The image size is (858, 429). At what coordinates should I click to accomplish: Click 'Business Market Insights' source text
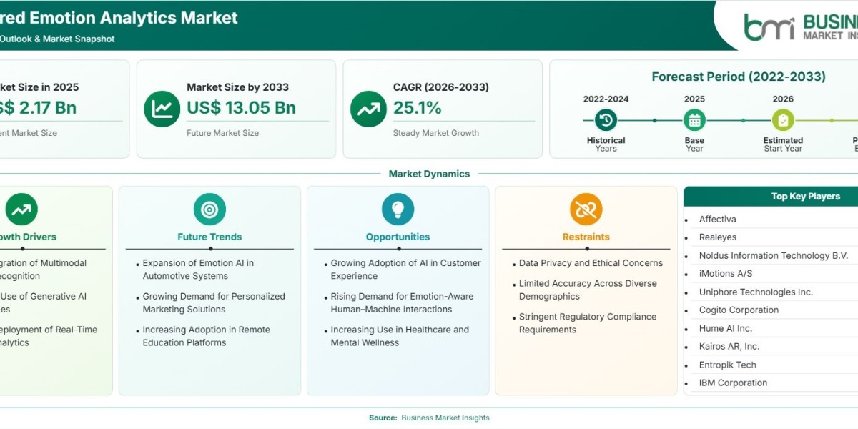(x=445, y=418)
